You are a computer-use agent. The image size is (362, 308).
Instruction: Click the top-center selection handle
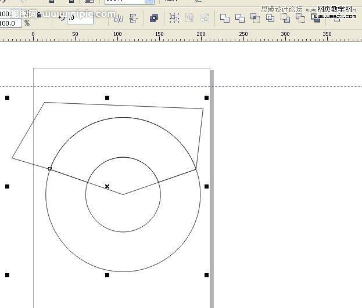coord(107,98)
